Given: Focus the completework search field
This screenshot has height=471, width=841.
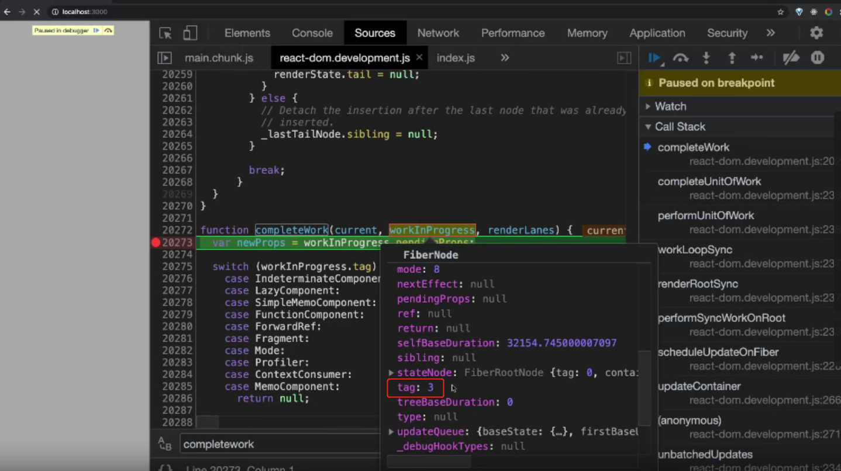Looking at the screenshot, I should (281, 444).
